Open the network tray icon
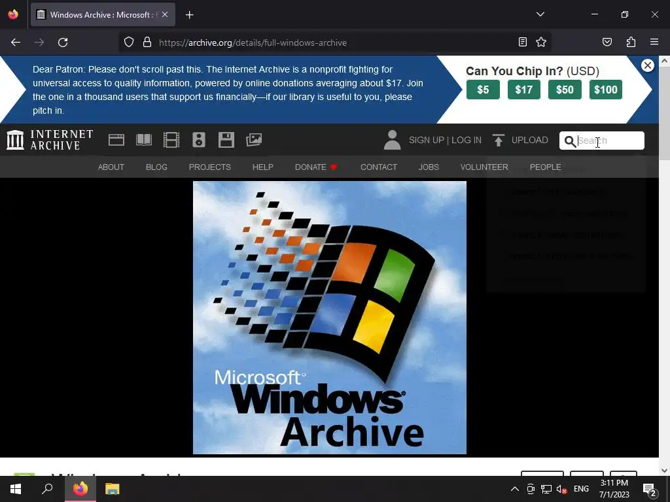Viewport: 670px width, 502px height. pos(546,489)
